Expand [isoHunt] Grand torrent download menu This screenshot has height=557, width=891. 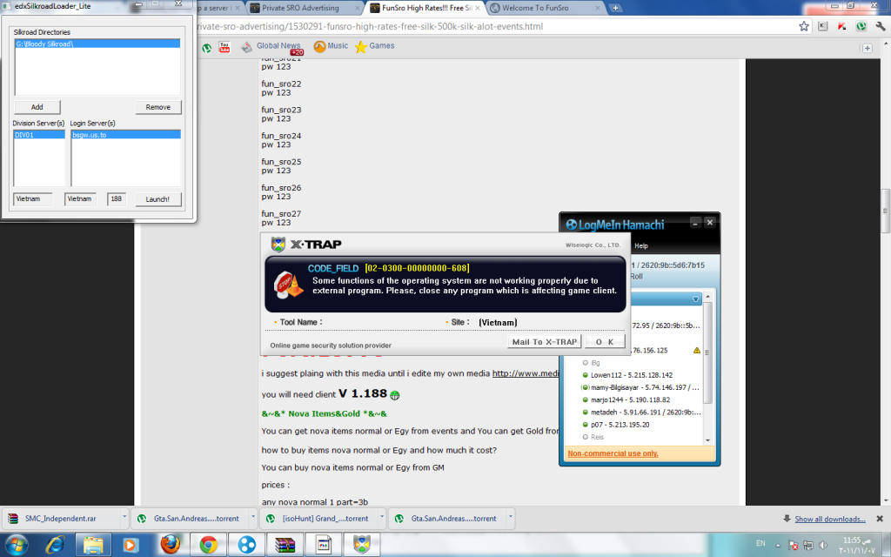tap(381, 518)
